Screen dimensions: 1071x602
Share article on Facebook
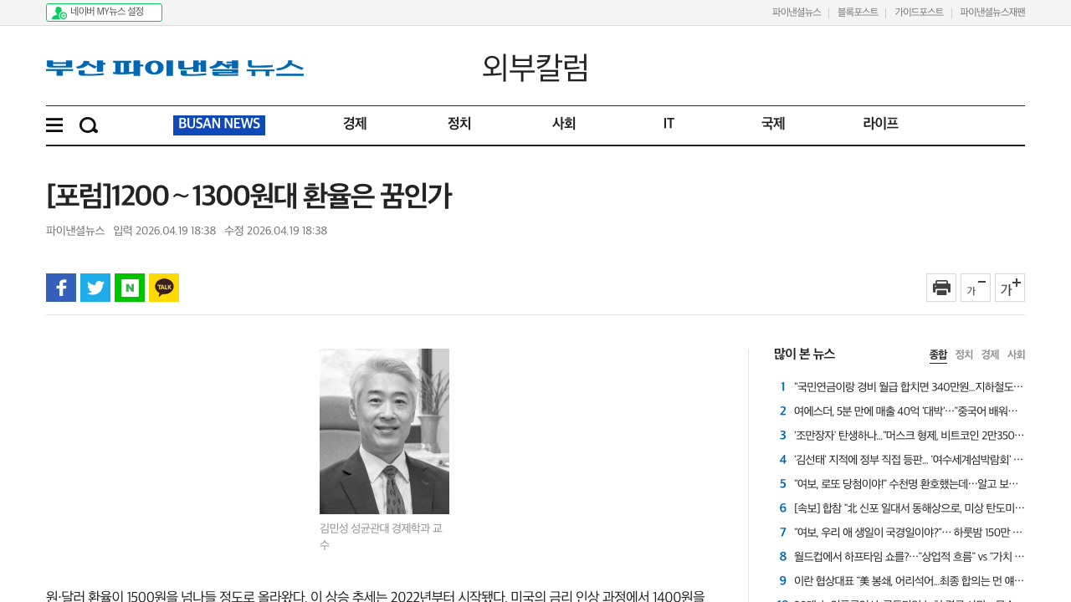[x=61, y=288]
